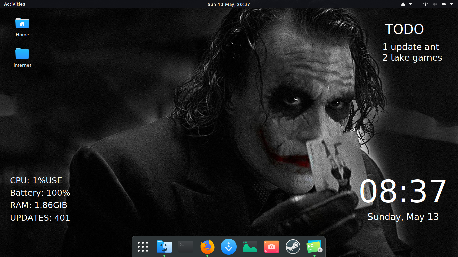Click the 'CPU: 1%USE' readout
This screenshot has height=257, width=458.
(x=36, y=181)
